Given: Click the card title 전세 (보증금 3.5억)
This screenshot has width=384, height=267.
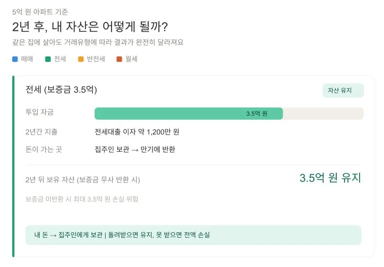Looking at the screenshot, I should [x=61, y=90].
